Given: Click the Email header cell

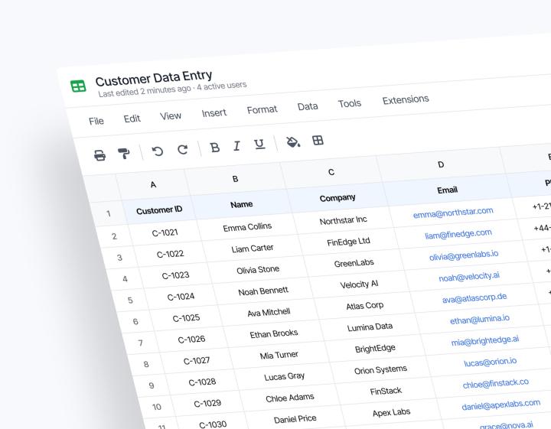Looking at the screenshot, I should (448, 190).
